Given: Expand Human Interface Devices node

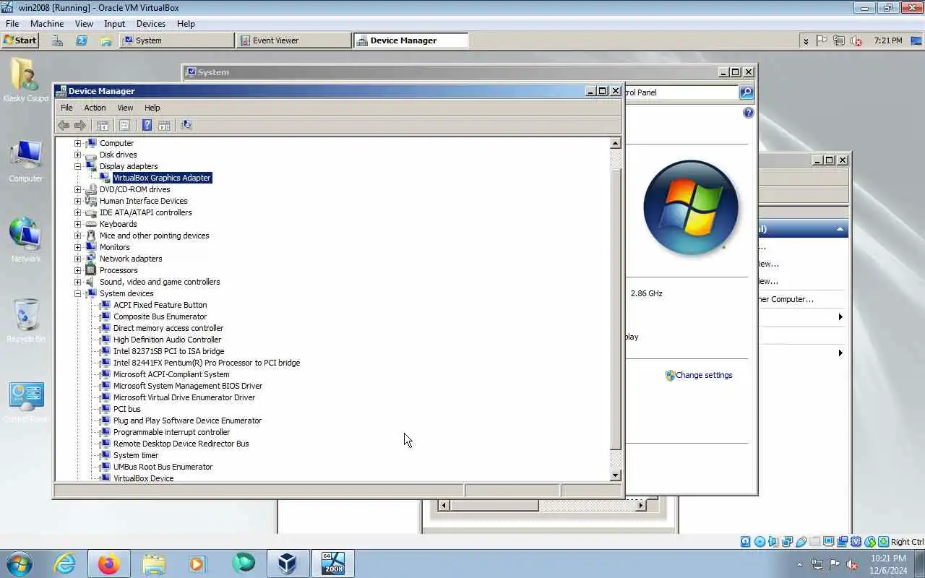Looking at the screenshot, I should tap(78, 201).
